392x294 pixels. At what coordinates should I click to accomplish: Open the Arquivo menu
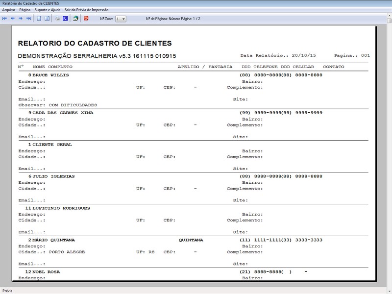[8, 8]
